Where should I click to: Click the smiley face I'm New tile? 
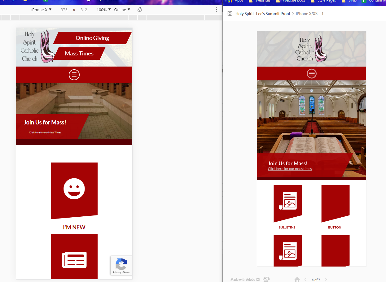(74, 190)
